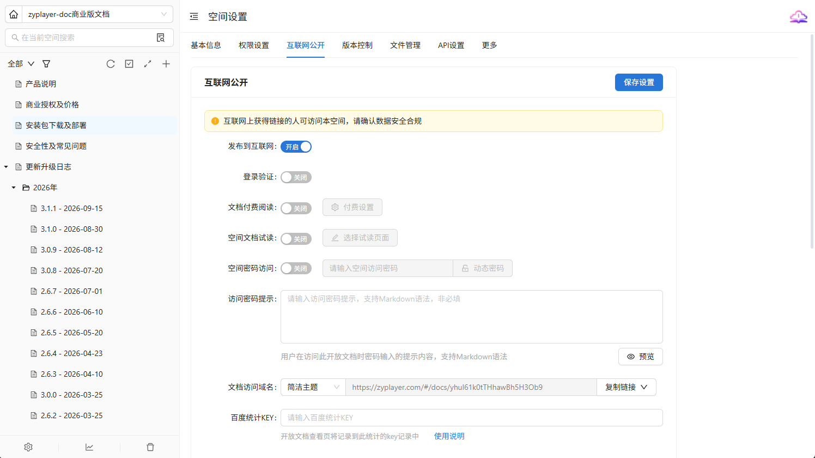Open the 复制链接 dropdown button

[627, 387]
